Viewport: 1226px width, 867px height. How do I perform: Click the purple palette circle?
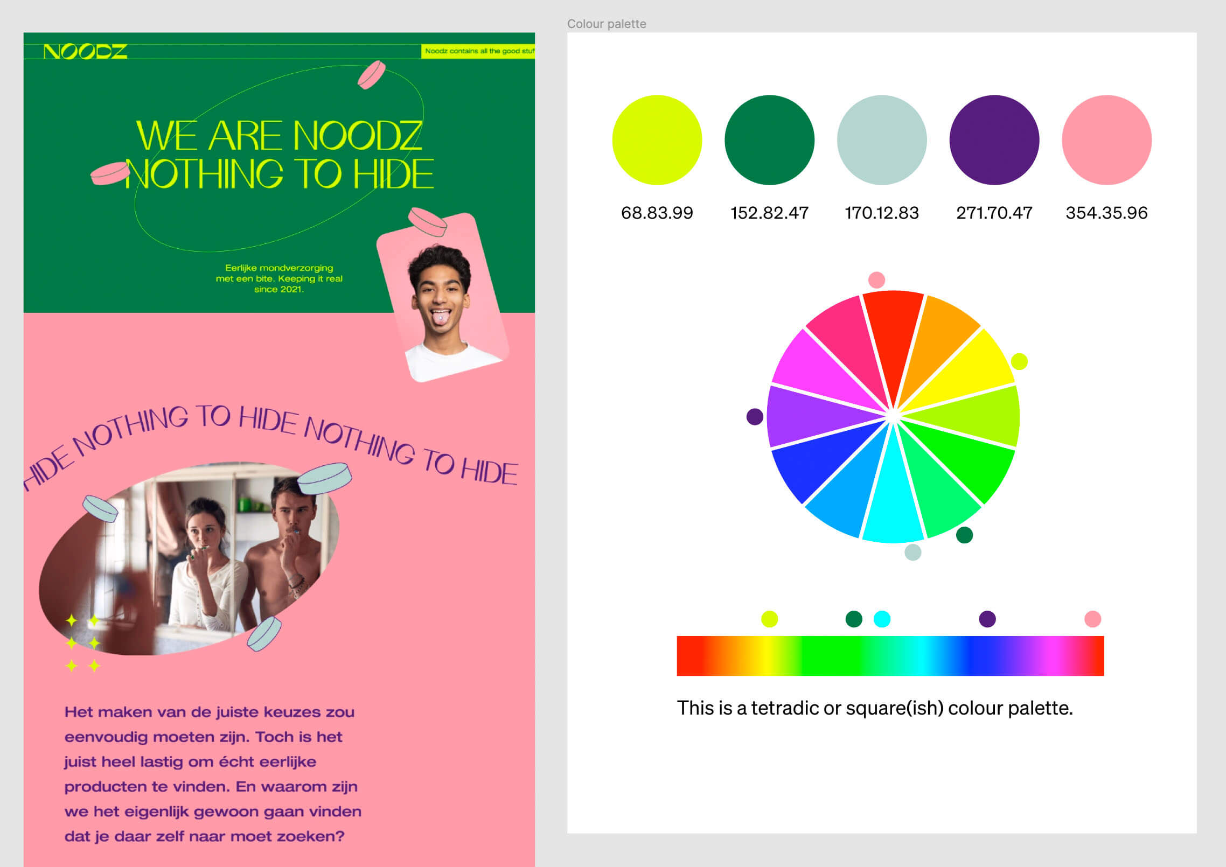[994, 140]
